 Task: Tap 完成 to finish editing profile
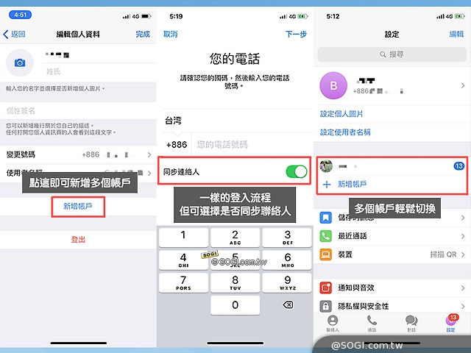[143, 35]
